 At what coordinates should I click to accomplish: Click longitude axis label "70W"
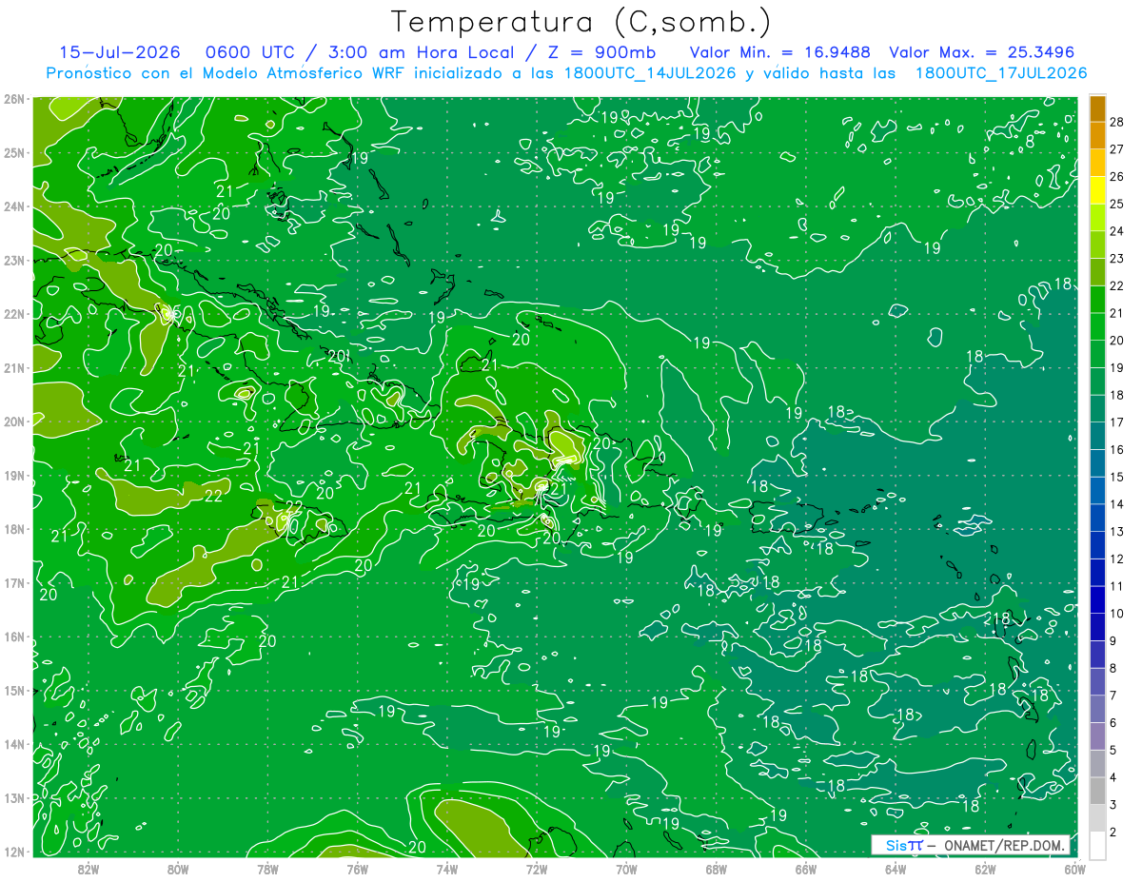pyautogui.click(x=626, y=868)
